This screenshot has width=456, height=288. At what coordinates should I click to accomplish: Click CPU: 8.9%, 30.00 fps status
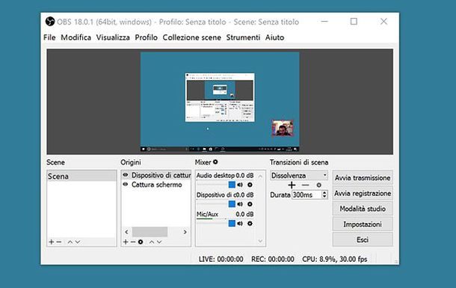(335, 259)
